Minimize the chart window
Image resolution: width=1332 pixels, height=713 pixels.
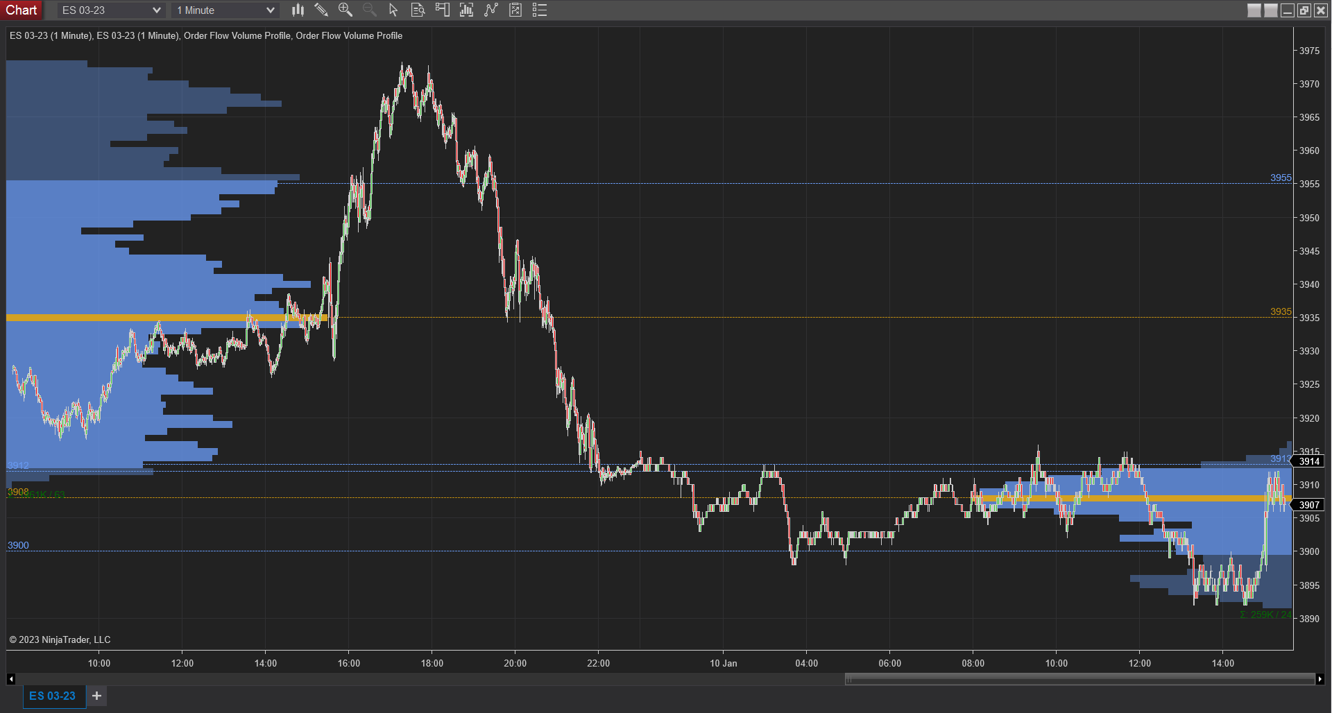tap(1288, 10)
